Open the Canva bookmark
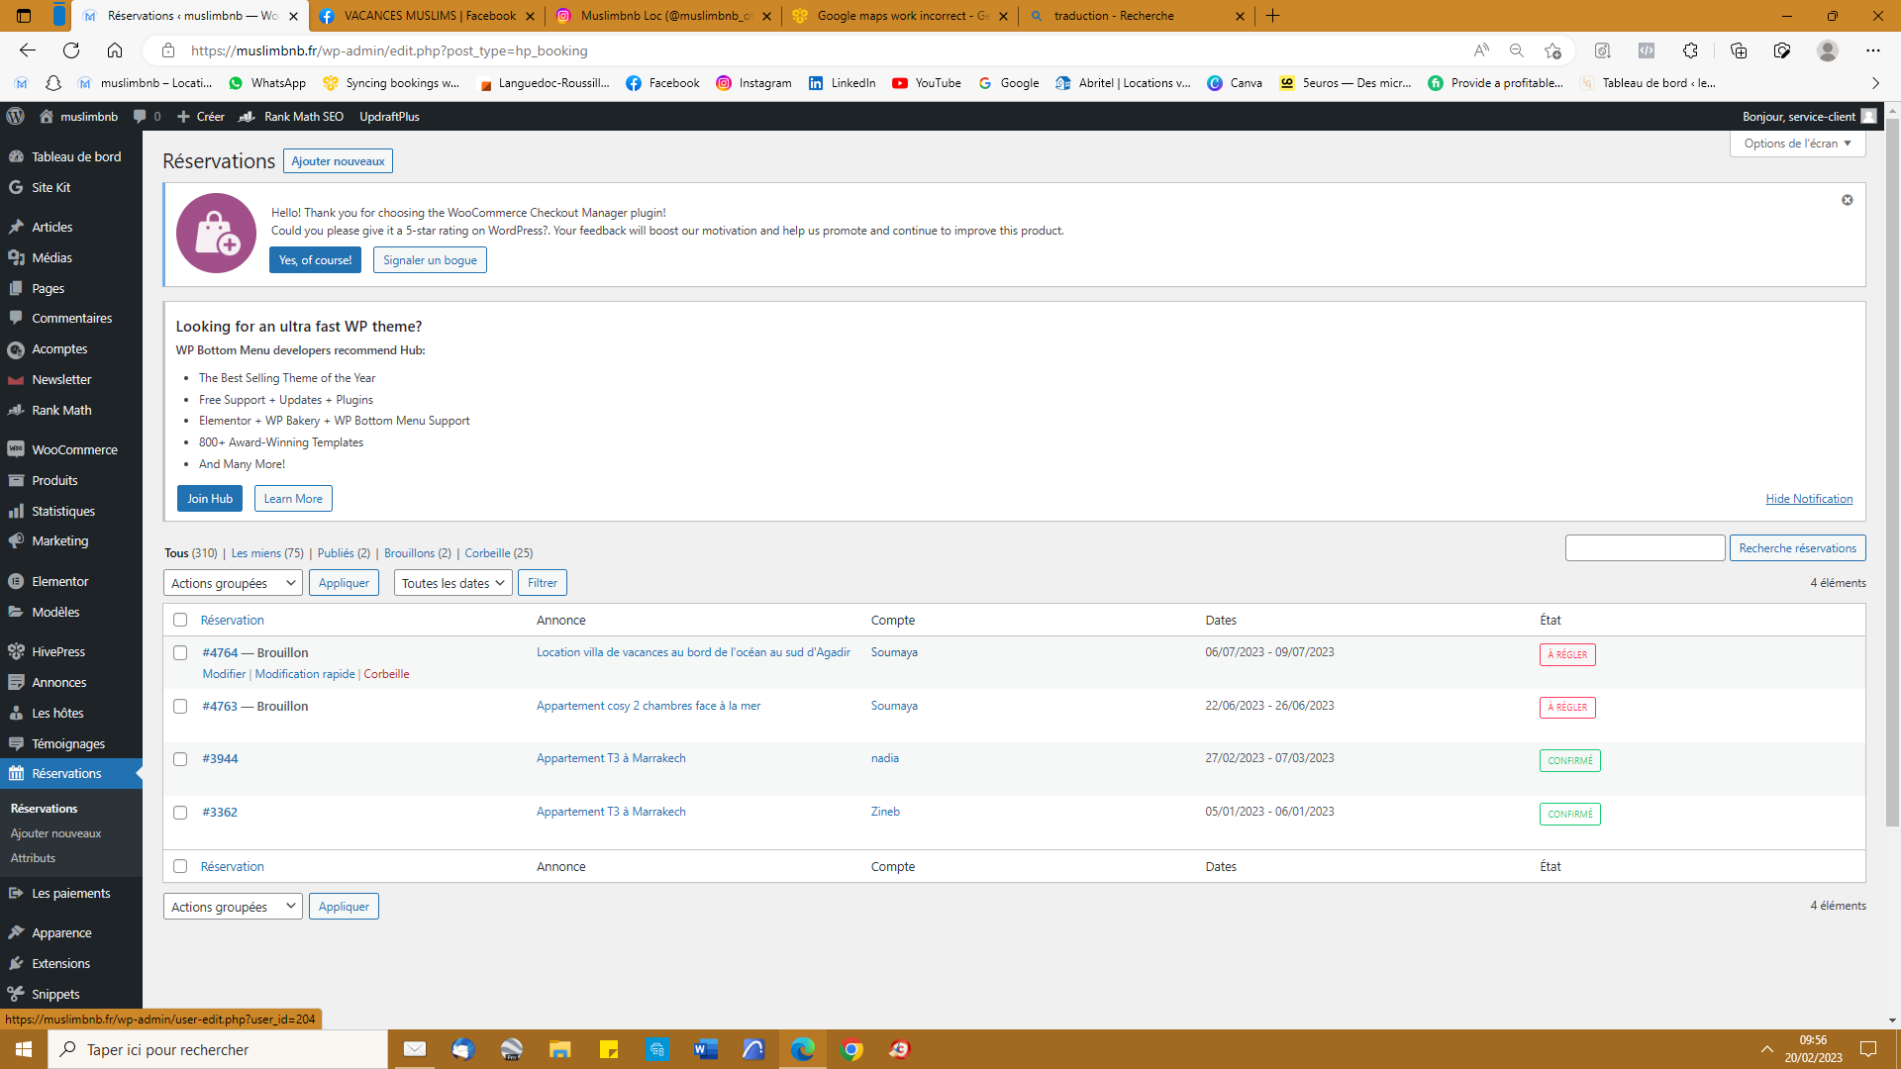Image resolution: width=1901 pixels, height=1069 pixels. click(1235, 83)
